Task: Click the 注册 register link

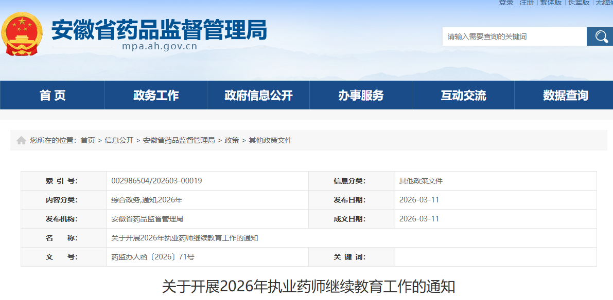Action: pos(527,3)
